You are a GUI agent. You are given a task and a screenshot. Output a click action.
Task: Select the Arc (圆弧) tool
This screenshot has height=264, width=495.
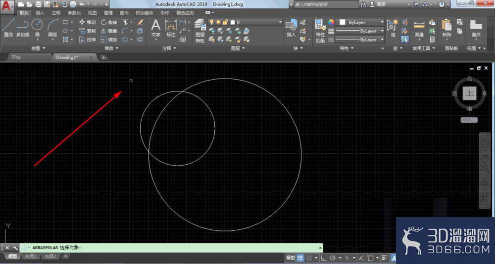[x=53, y=28]
